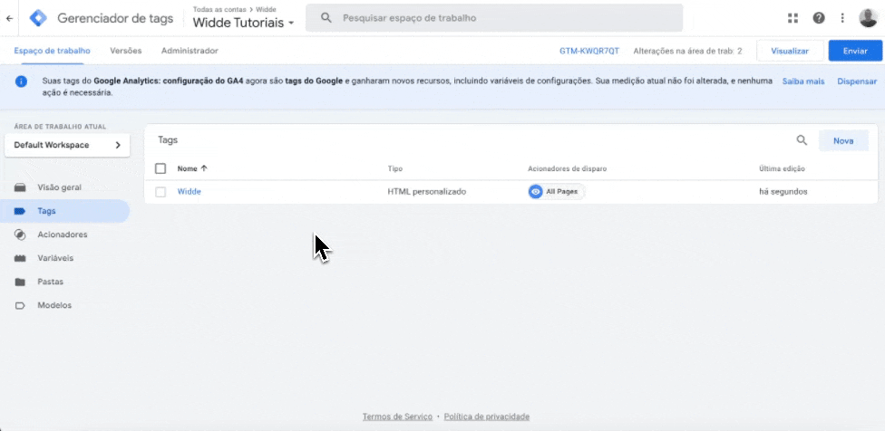Open the Saiba mais link

[803, 81]
